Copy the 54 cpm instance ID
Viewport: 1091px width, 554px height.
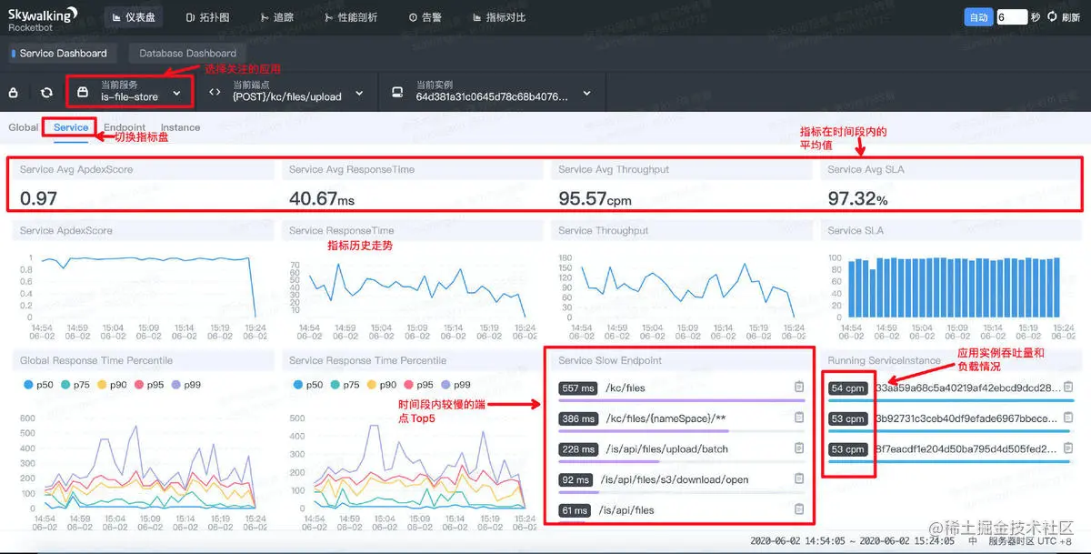point(1069,387)
